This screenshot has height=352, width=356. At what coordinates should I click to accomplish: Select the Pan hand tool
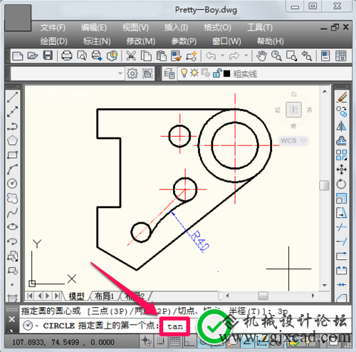[x=261, y=56]
